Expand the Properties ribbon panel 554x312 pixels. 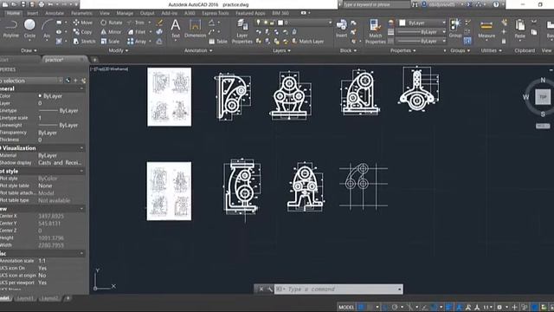403,50
